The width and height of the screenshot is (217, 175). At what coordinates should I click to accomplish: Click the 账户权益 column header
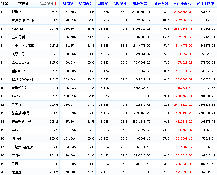[x=140, y=4]
